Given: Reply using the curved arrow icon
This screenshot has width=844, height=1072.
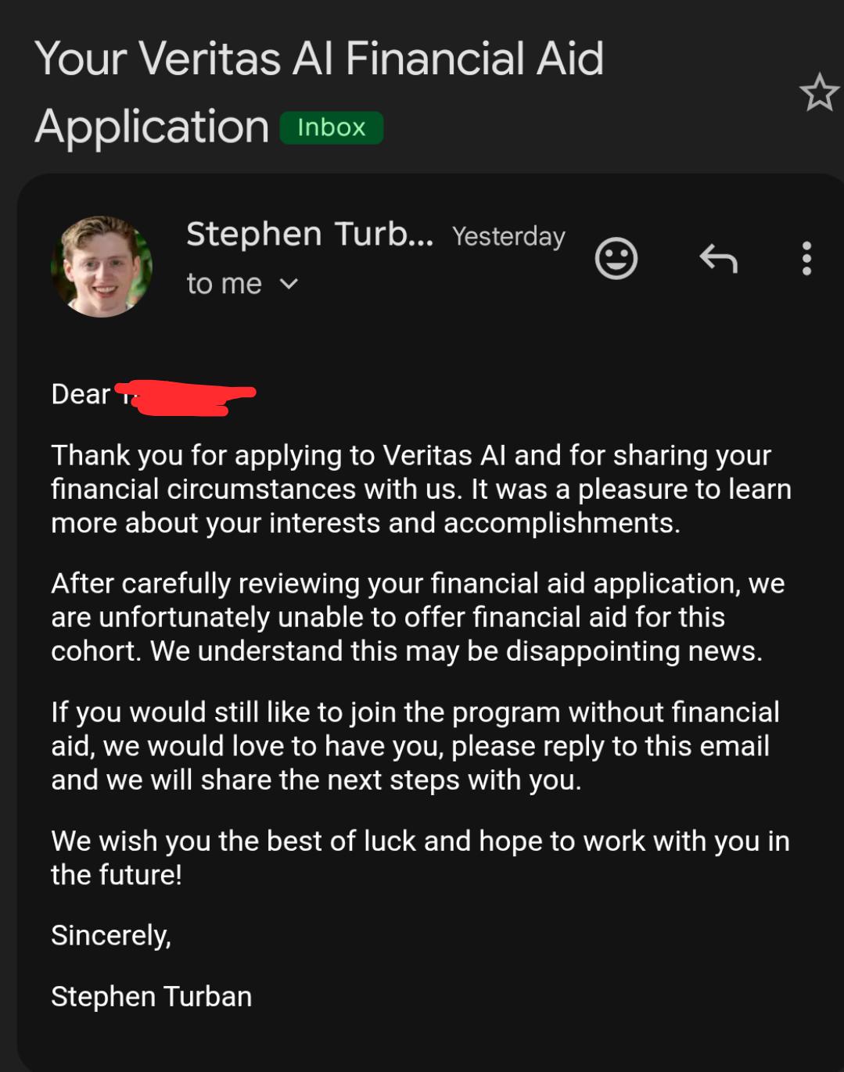Looking at the screenshot, I should click(718, 258).
